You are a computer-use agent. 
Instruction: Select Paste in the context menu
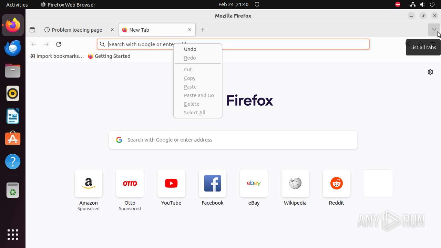[198, 87]
